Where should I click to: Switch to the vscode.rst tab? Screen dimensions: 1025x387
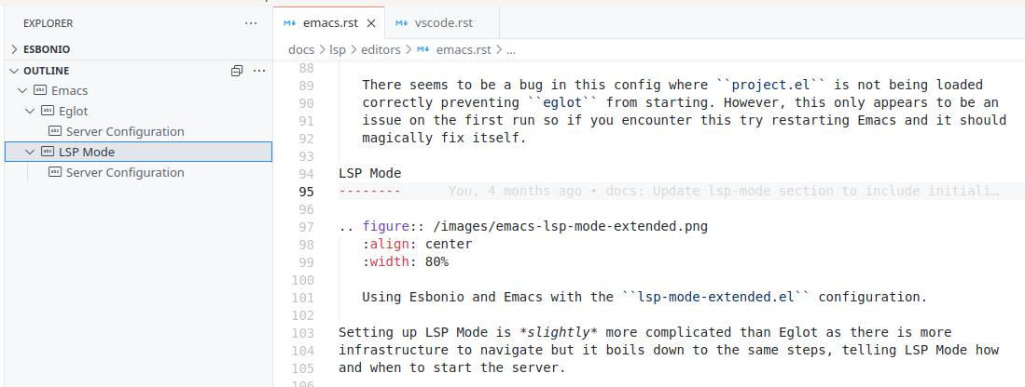coord(442,23)
